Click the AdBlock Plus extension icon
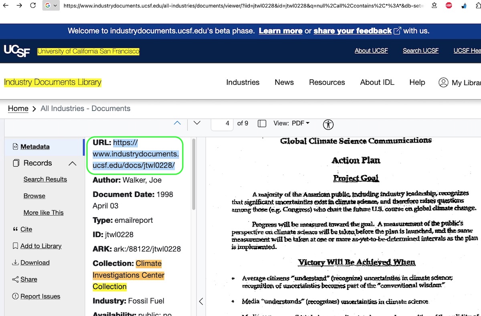Screen dimensions: 481x316 449,6
